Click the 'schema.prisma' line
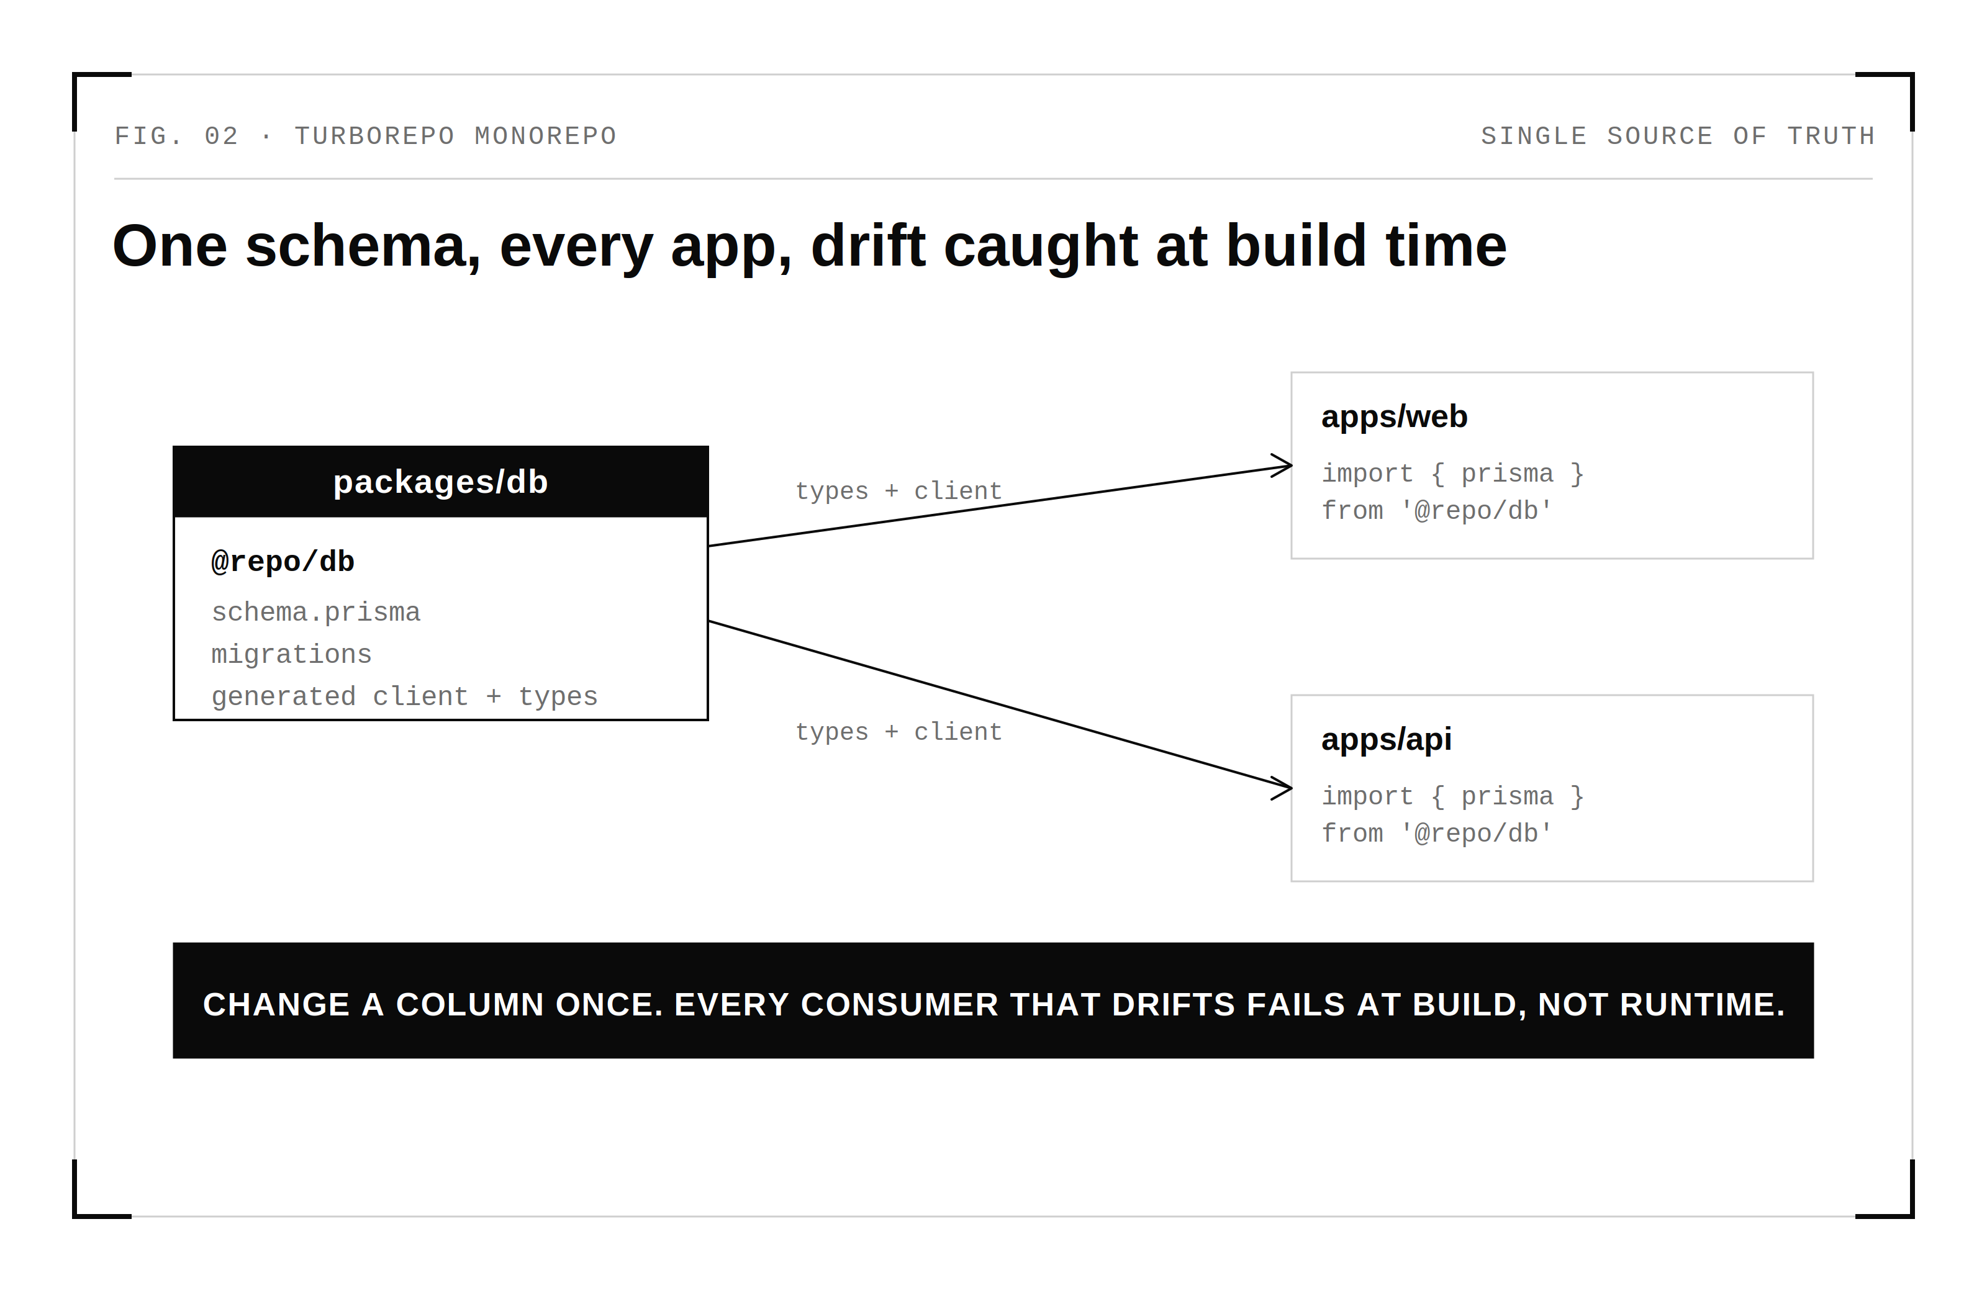 [315, 613]
